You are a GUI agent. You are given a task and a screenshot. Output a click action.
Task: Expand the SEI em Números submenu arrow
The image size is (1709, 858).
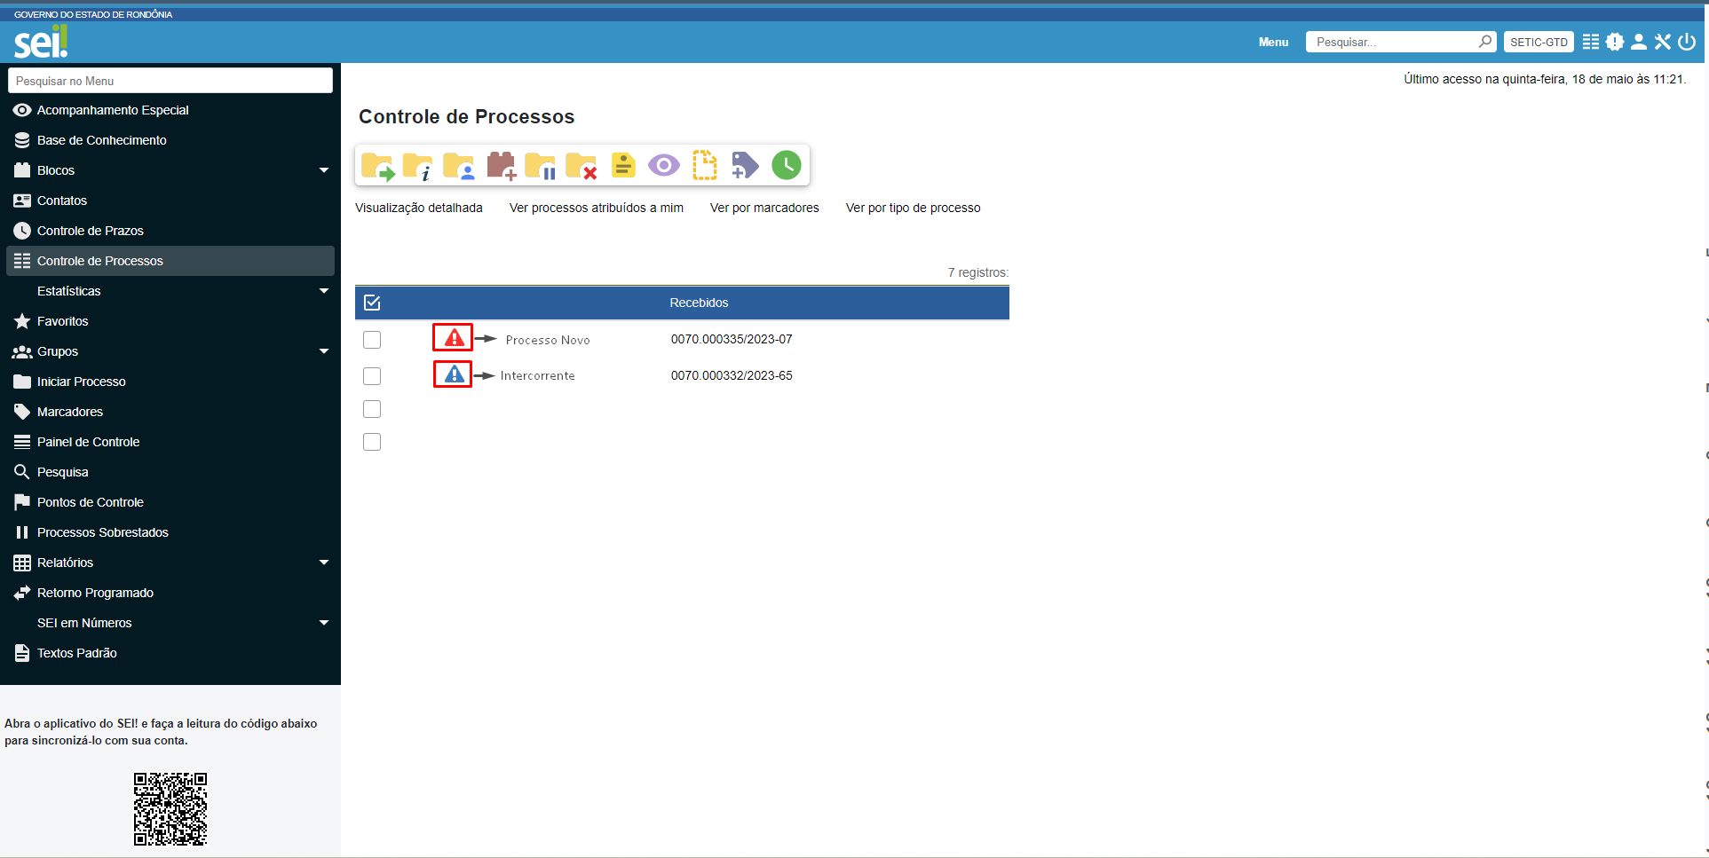point(324,623)
